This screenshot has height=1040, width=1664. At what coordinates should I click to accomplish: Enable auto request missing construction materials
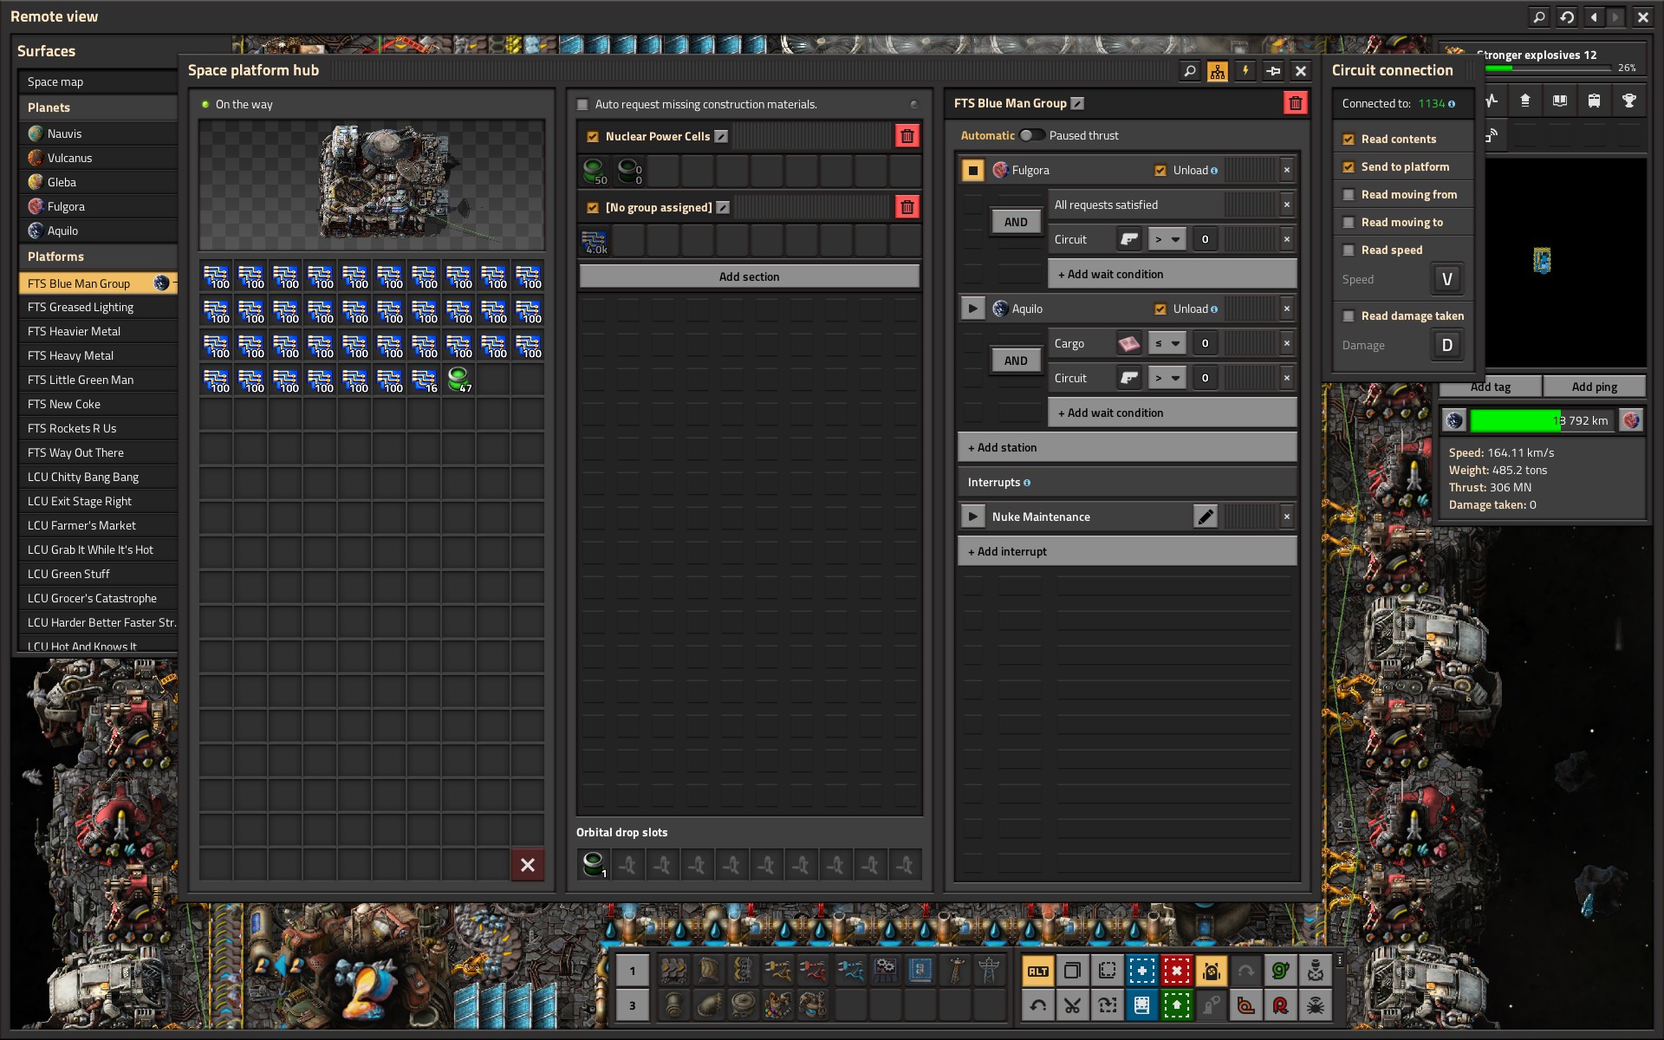(583, 104)
